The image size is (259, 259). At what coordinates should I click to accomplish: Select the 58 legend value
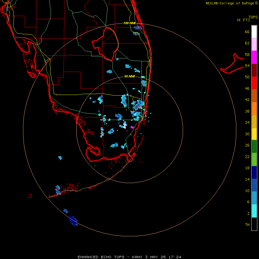point(247,54)
